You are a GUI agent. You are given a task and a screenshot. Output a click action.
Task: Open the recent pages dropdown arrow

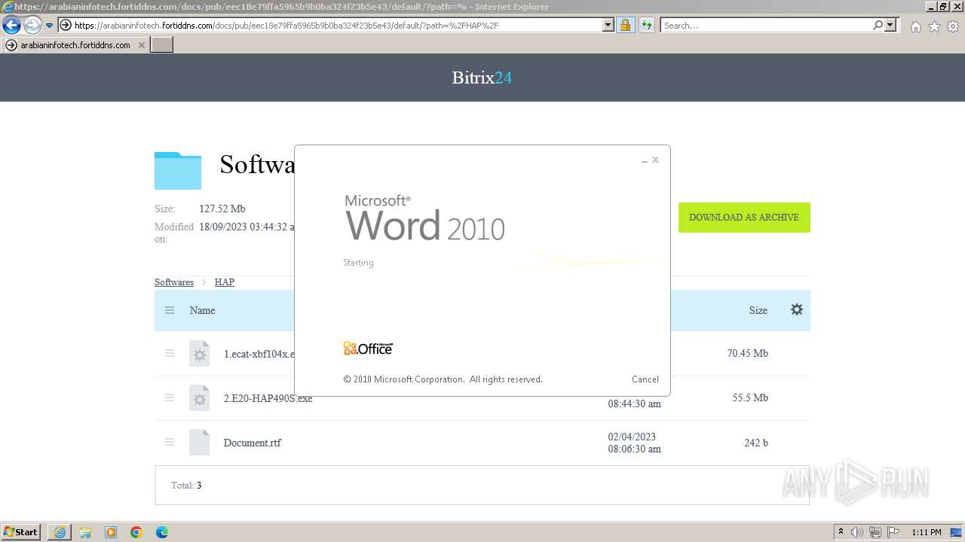pyautogui.click(x=49, y=26)
